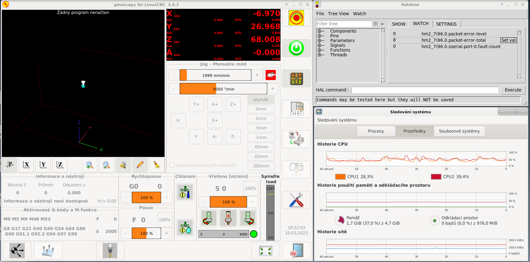
Task: Click Set val button
Action: click(508, 40)
